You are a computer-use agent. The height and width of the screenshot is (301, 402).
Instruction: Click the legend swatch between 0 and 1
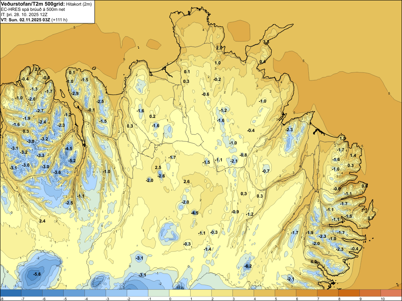(x=180, y=293)
